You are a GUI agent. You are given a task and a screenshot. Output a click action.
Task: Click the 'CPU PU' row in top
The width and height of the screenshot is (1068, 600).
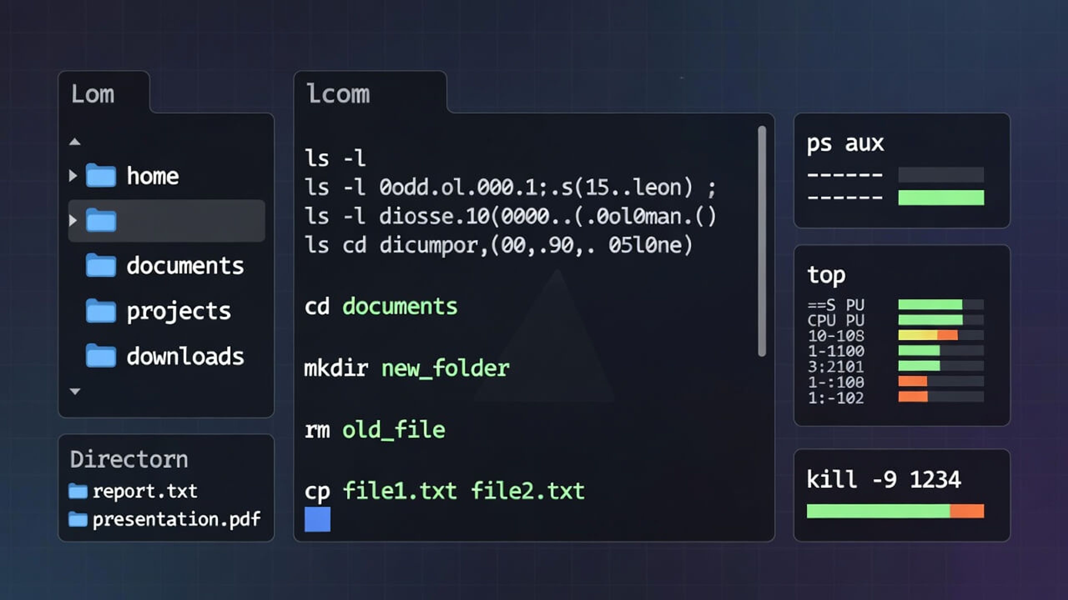coord(896,320)
